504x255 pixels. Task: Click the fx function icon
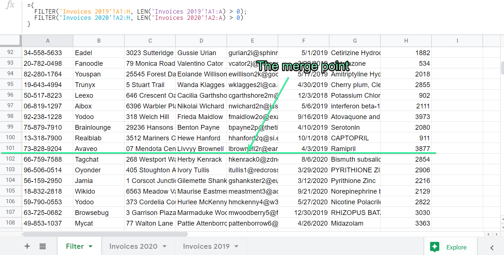(x=11, y=6)
